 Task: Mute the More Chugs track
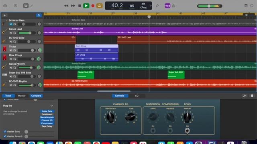[11, 59]
